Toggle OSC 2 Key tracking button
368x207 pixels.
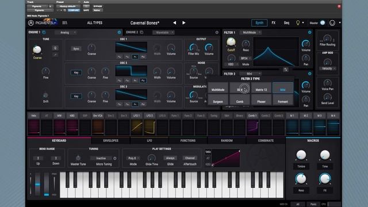(x=76, y=72)
